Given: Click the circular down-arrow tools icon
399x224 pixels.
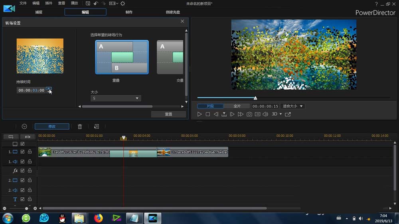Looking at the screenshot, I should [24, 126].
